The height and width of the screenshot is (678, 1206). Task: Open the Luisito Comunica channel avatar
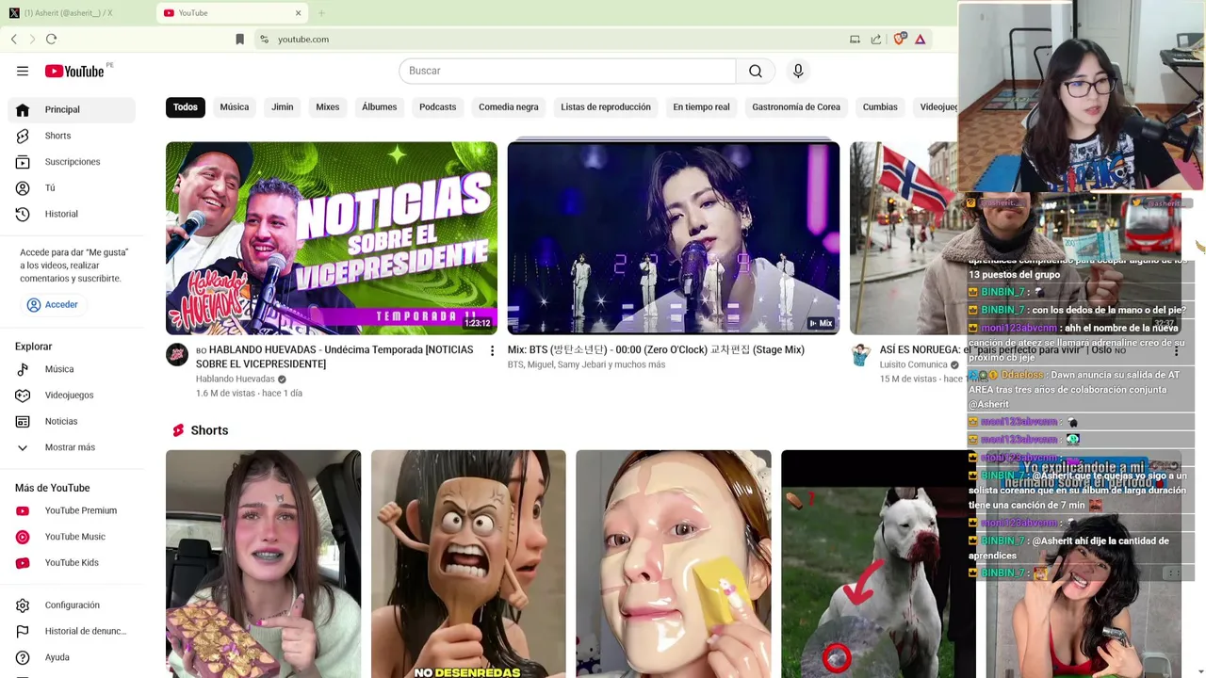coord(861,354)
